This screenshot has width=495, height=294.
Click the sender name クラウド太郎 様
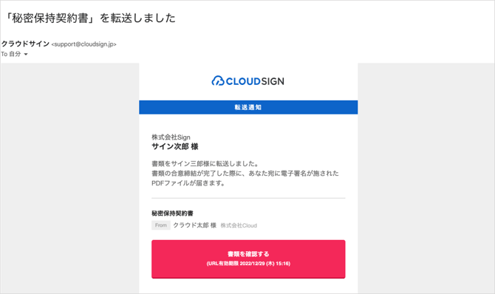click(195, 225)
